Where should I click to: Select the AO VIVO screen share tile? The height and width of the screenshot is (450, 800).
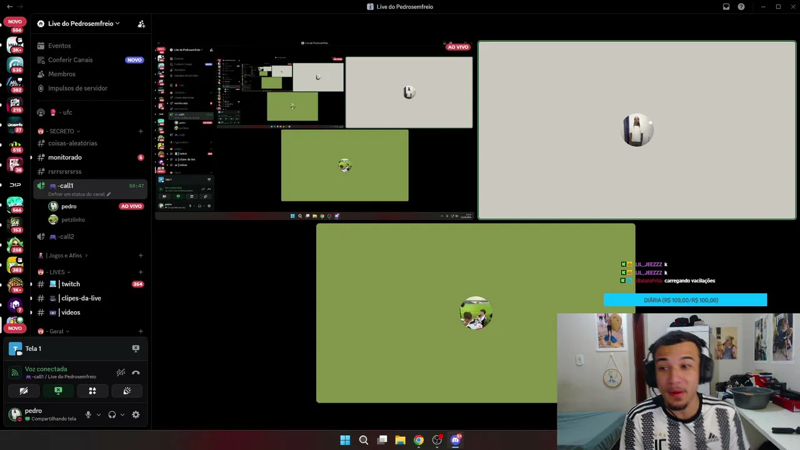pos(314,131)
